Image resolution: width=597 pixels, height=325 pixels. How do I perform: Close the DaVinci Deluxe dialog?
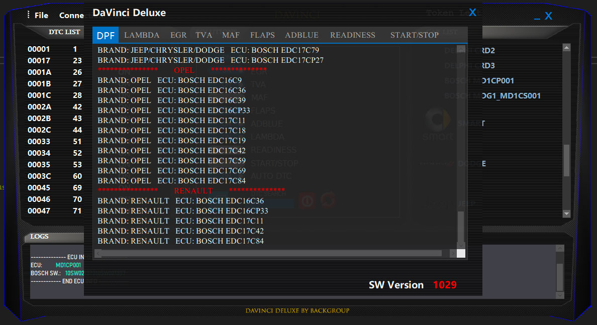(x=472, y=13)
